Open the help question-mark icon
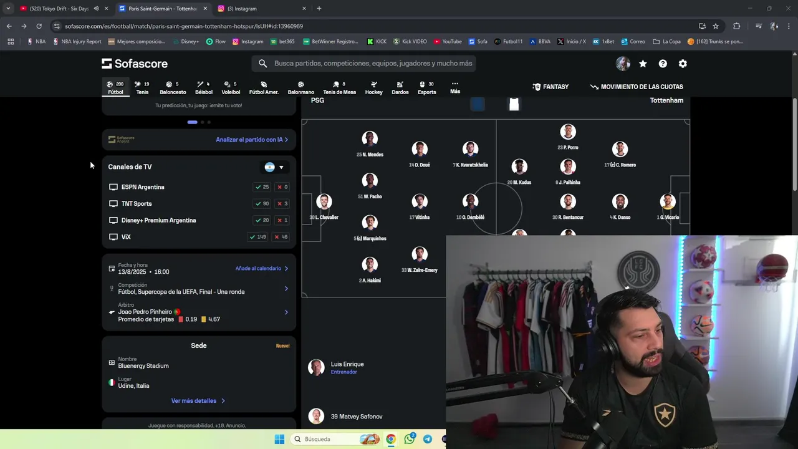Screen dimensions: 798x449 (x=663, y=64)
